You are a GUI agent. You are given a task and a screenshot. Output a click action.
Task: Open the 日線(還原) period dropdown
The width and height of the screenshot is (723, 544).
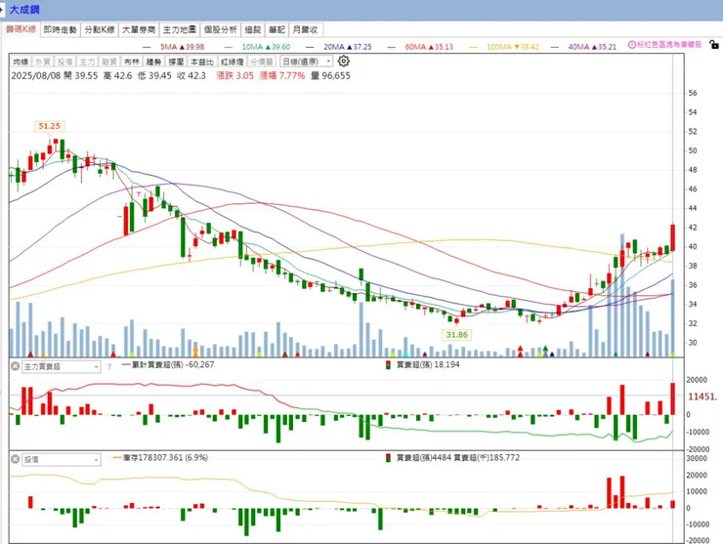pyautogui.click(x=306, y=62)
